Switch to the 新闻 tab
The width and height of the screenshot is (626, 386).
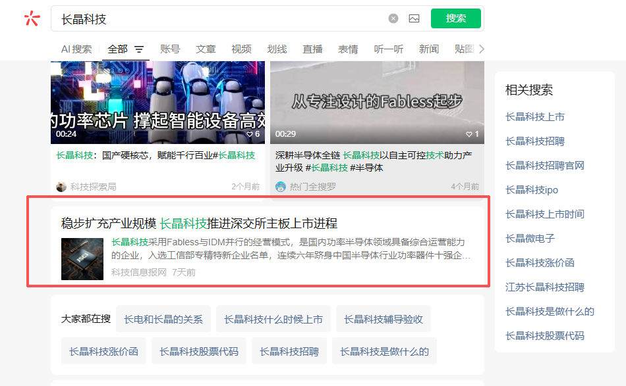[429, 49]
